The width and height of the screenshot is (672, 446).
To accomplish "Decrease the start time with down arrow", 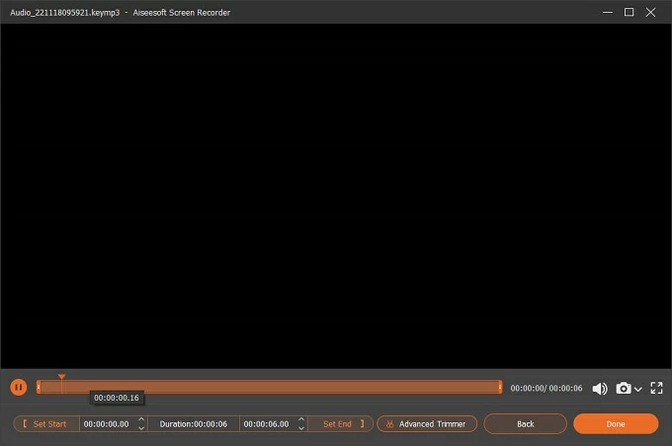I will 141,428.
